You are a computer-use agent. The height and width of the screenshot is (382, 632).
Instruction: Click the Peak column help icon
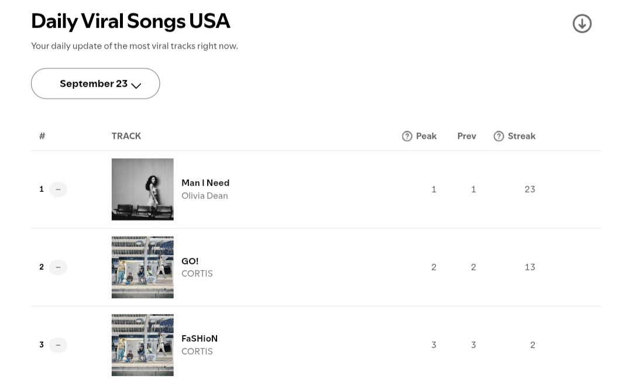[x=407, y=136]
